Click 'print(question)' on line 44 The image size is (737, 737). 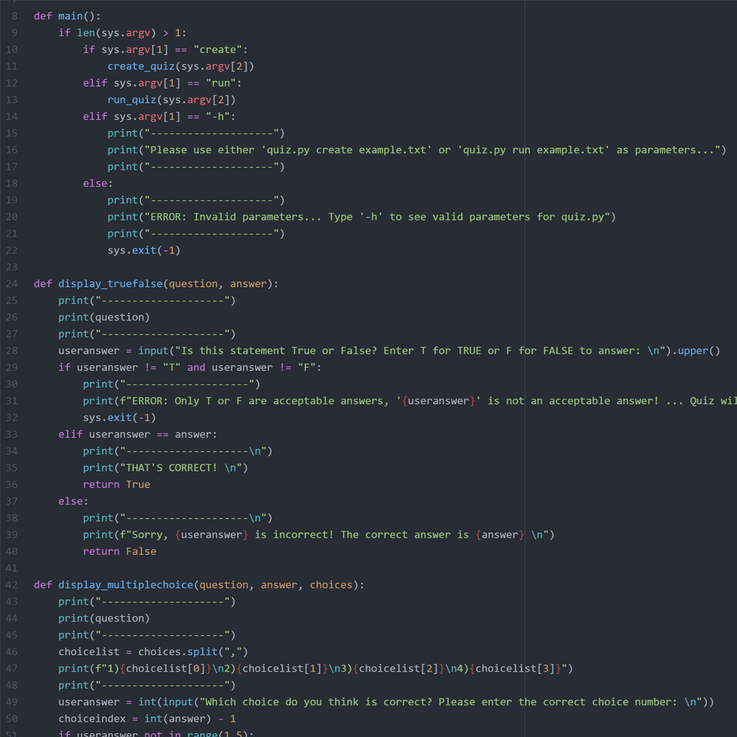tap(104, 618)
